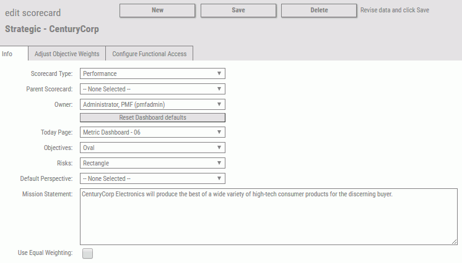Click the Mission Statement resize handle
Screen dimensions: 462x263
[x=455, y=242]
